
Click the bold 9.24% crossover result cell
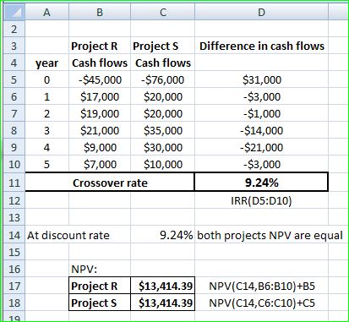pos(261,183)
